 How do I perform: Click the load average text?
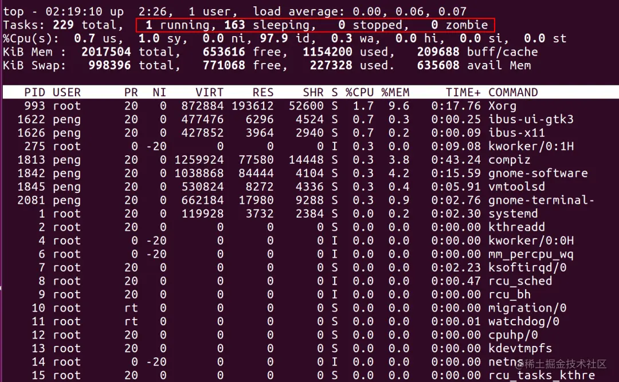(x=359, y=11)
